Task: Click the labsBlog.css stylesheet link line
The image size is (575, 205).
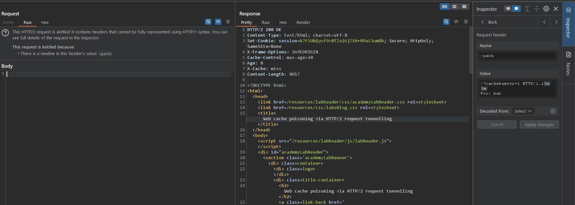Action: pos(328,107)
